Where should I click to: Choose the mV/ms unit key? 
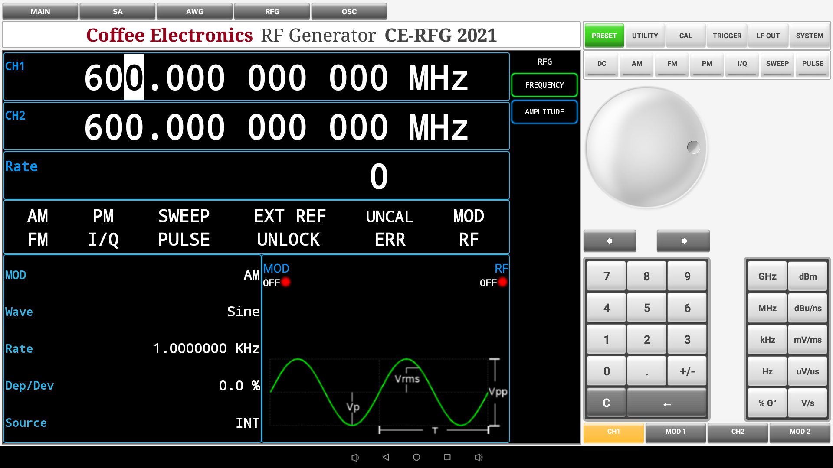[x=808, y=340]
